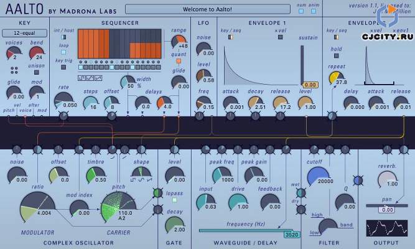415x249 pixels.
Task: Click the output oscilloscope display
Action: tap(386, 228)
